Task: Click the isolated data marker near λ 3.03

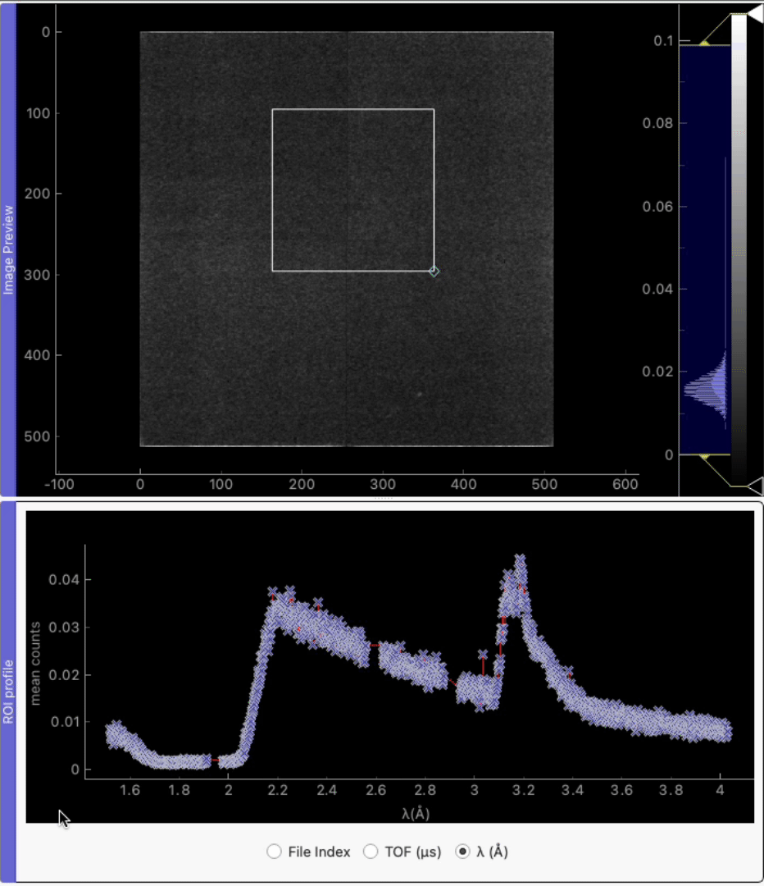Action: click(x=483, y=654)
